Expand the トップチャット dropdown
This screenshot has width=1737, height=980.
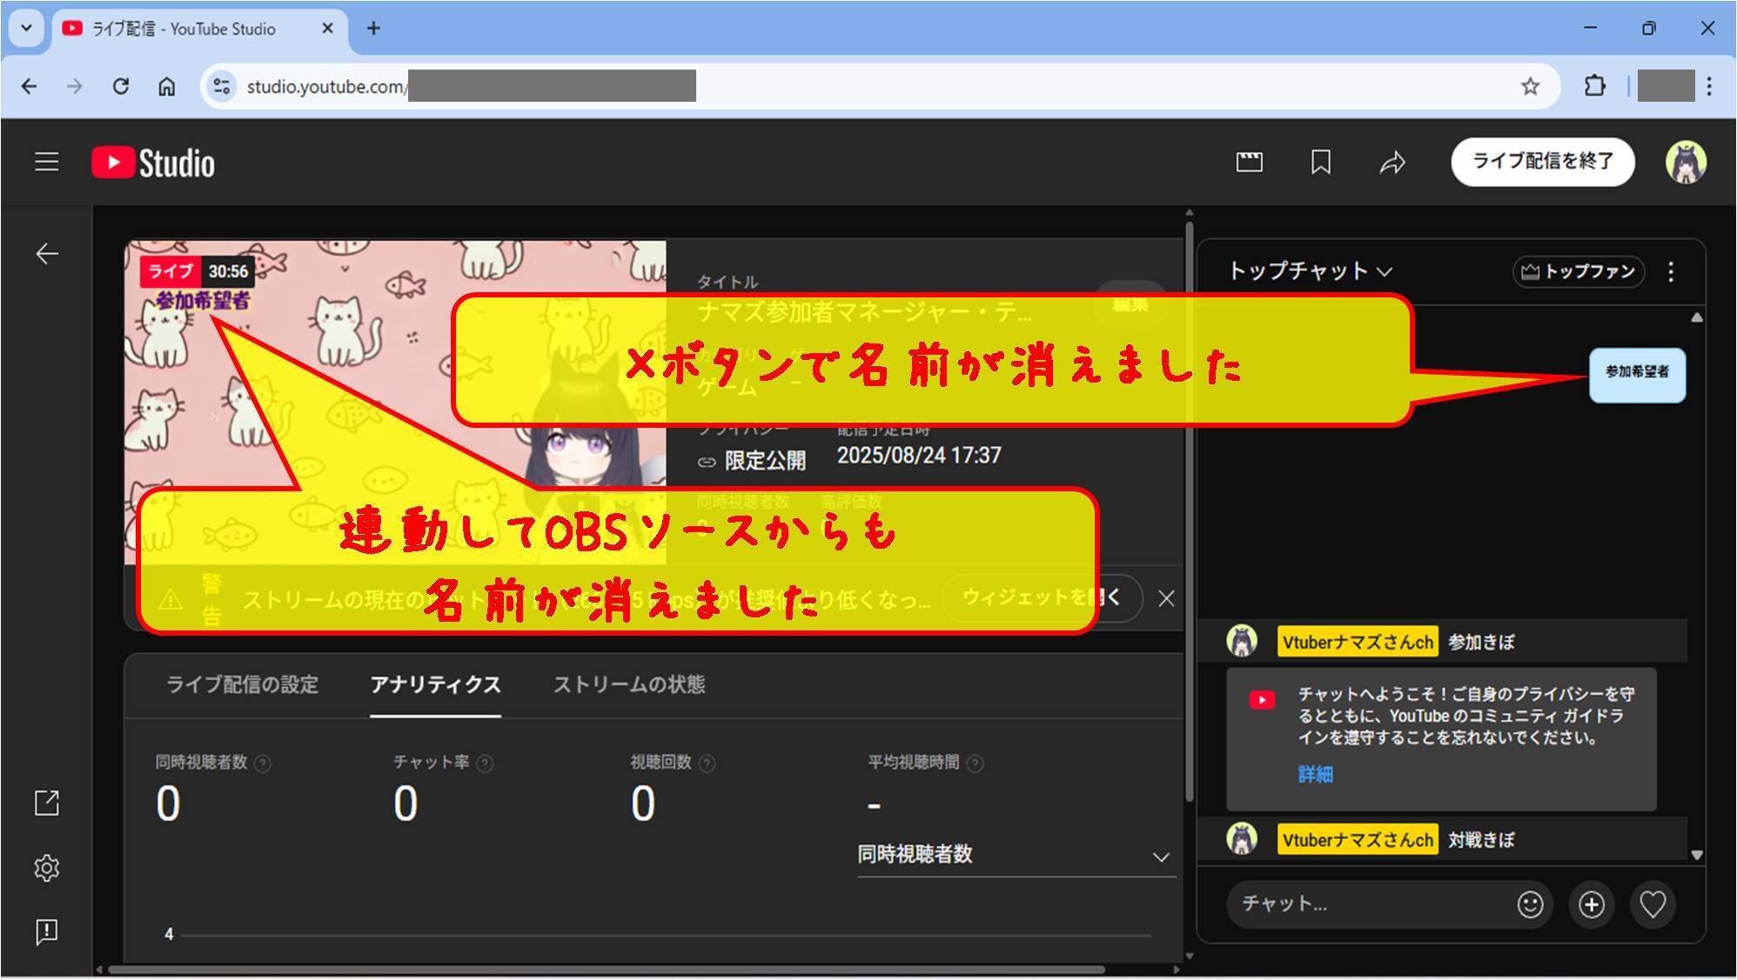click(x=1308, y=271)
